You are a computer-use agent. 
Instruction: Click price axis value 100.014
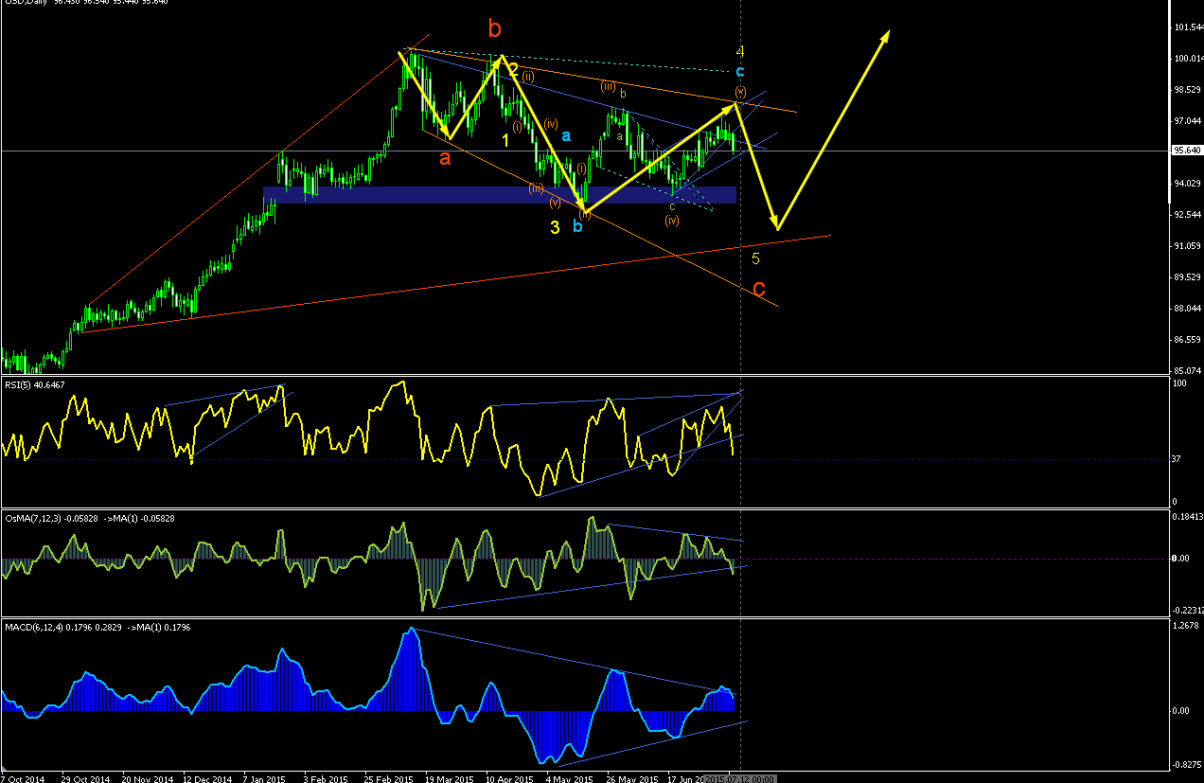(x=1188, y=59)
